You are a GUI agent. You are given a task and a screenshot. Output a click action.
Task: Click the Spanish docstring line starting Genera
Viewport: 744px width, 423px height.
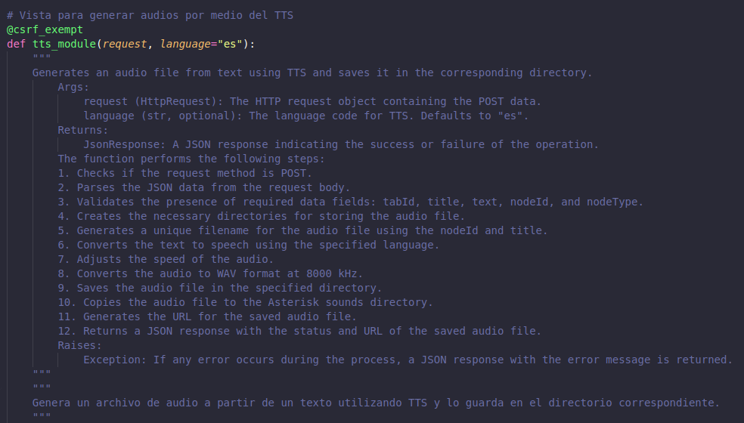(x=376, y=403)
